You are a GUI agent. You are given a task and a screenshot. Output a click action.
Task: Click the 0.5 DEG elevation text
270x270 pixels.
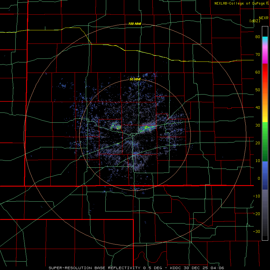point(154,268)
